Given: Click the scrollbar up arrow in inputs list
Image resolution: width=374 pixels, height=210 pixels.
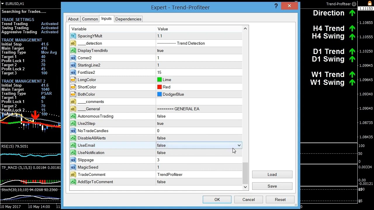Looking at the screenshot, I should click(x=245, y=28).
